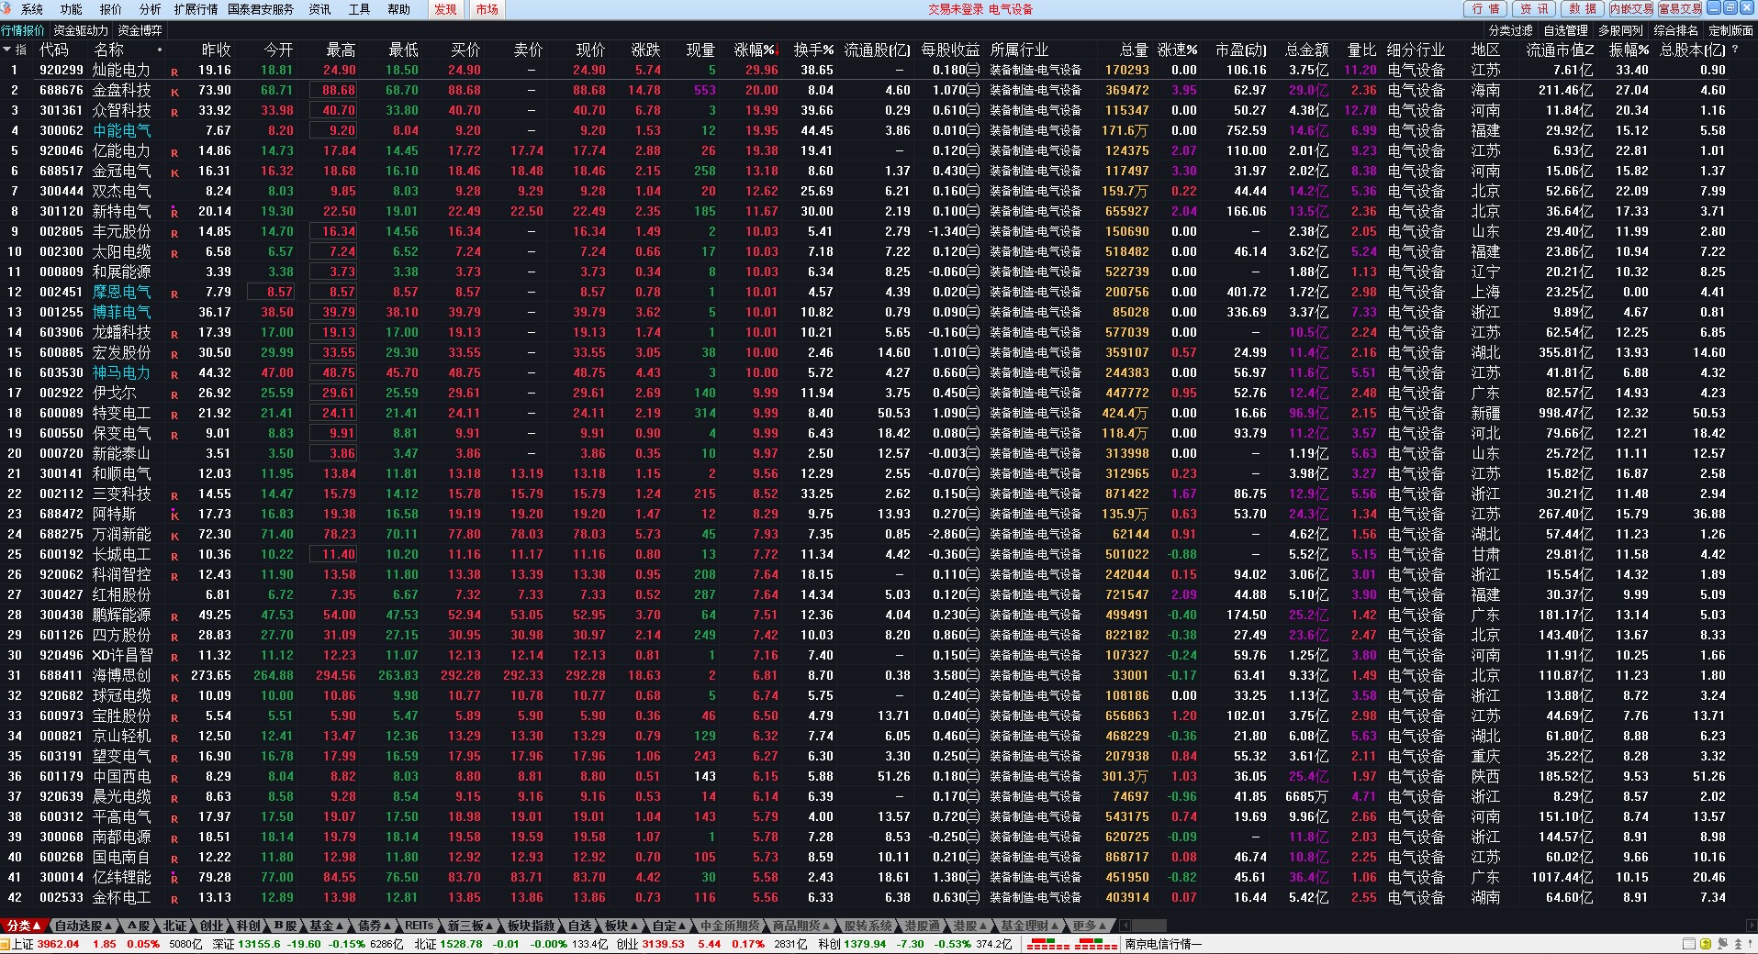Open the 系统 menu
1758x954 pixels.
click(x=32, y=9)
